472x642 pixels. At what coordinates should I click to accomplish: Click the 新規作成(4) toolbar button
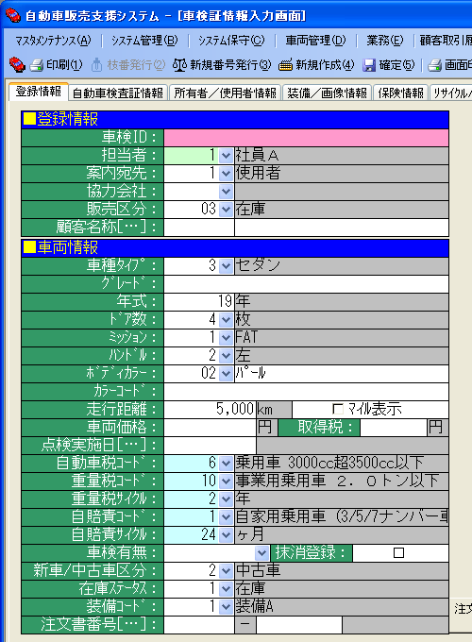(x=316, y=65)
